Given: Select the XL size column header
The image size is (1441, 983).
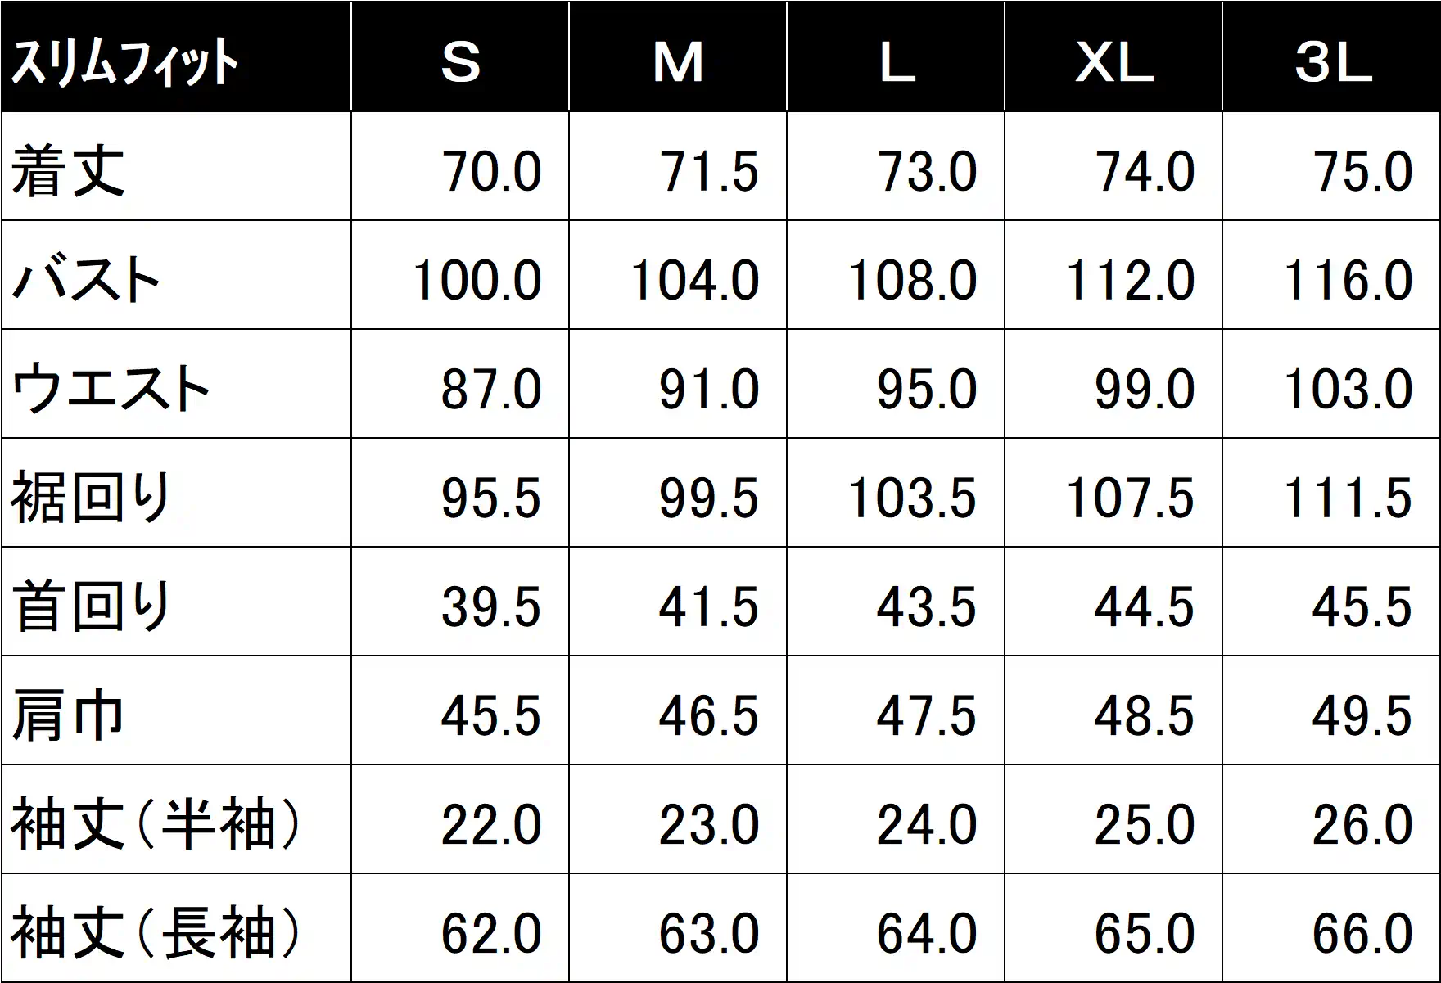Looking at the screenshot, I should click(1113, 56).
